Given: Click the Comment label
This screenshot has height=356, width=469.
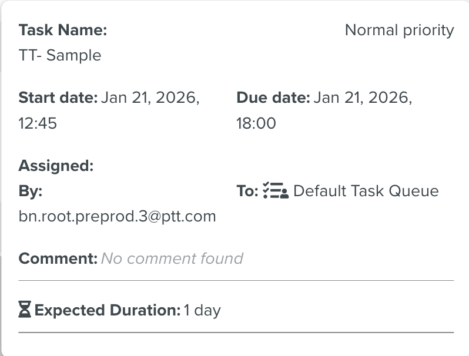Looking at the screenshot, I should click(58, 258).
